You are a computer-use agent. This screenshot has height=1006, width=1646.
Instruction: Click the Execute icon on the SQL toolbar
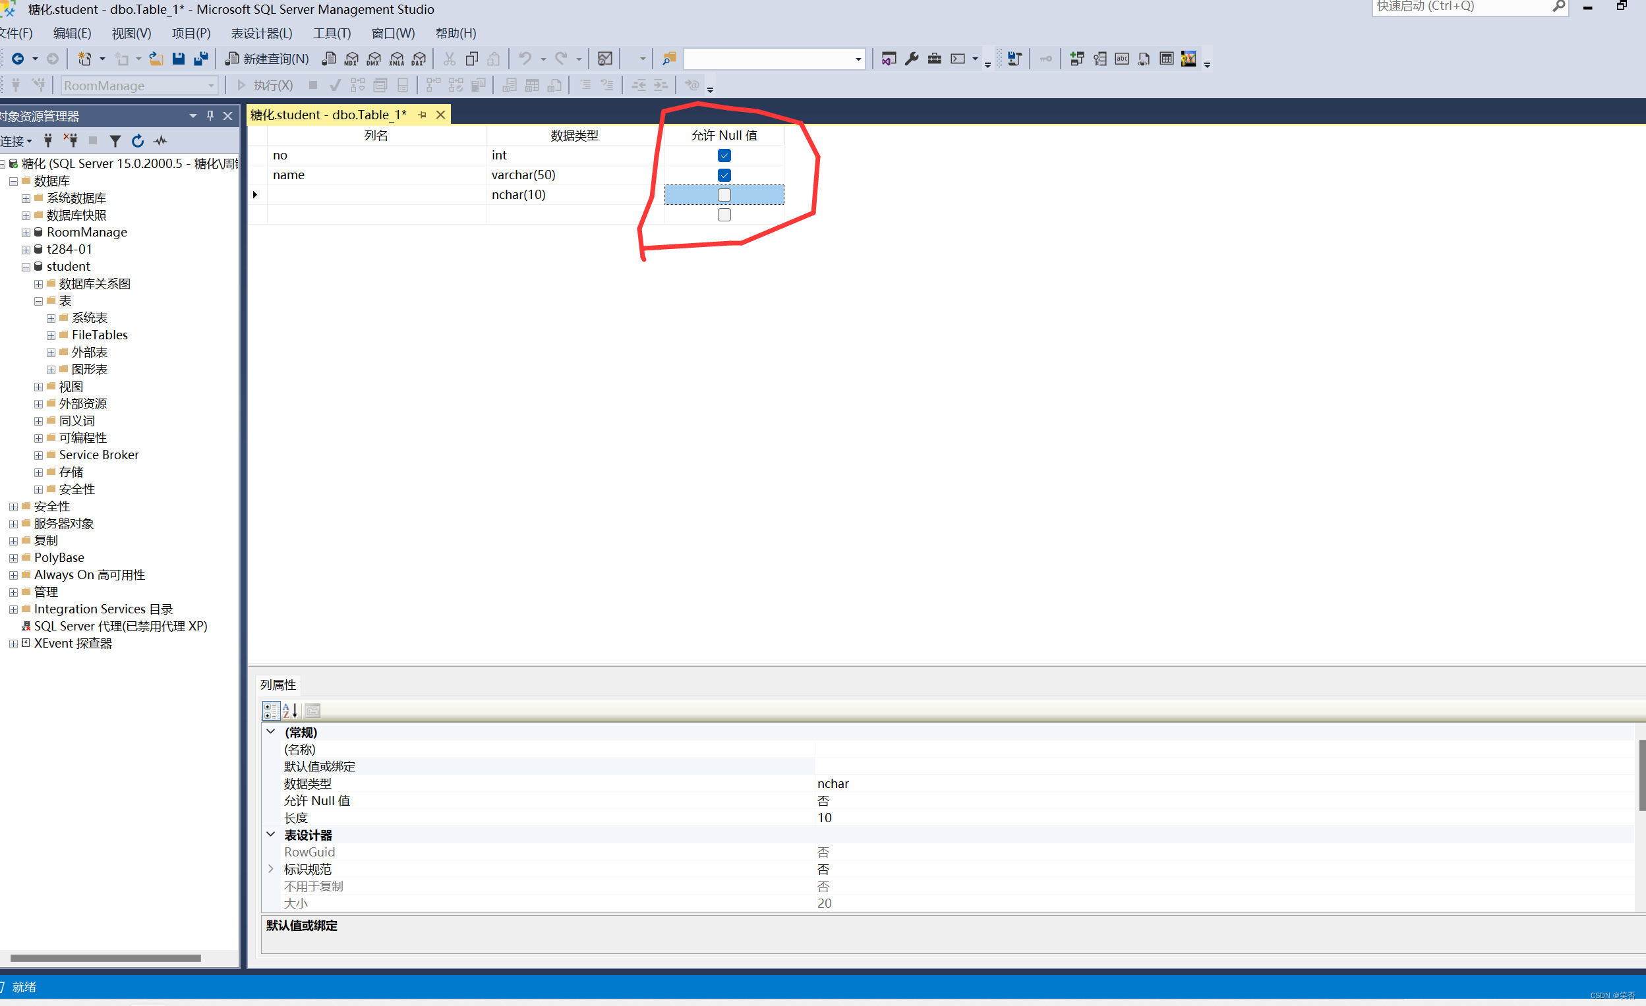click(x=241, y=86)
